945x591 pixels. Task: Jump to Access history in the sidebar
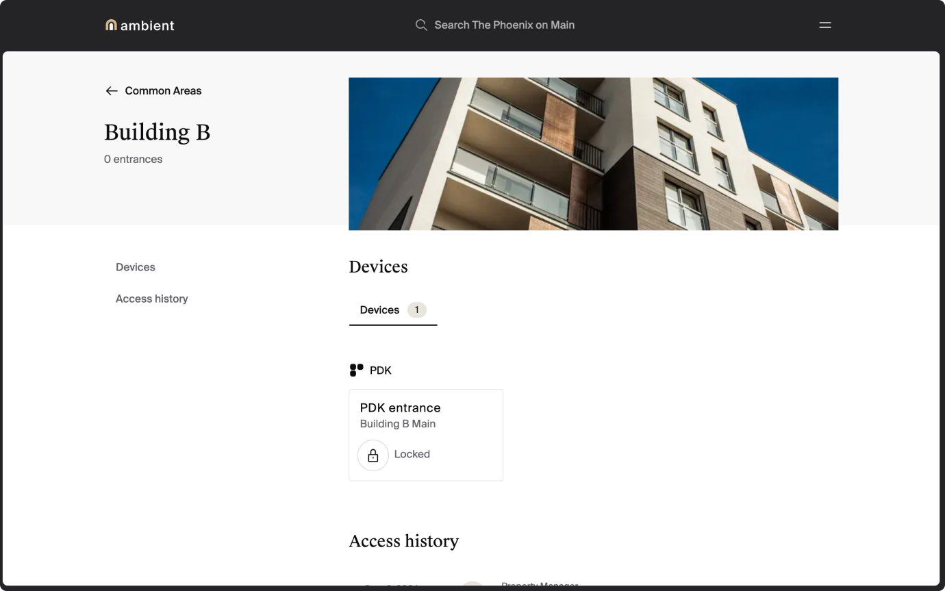151,299
